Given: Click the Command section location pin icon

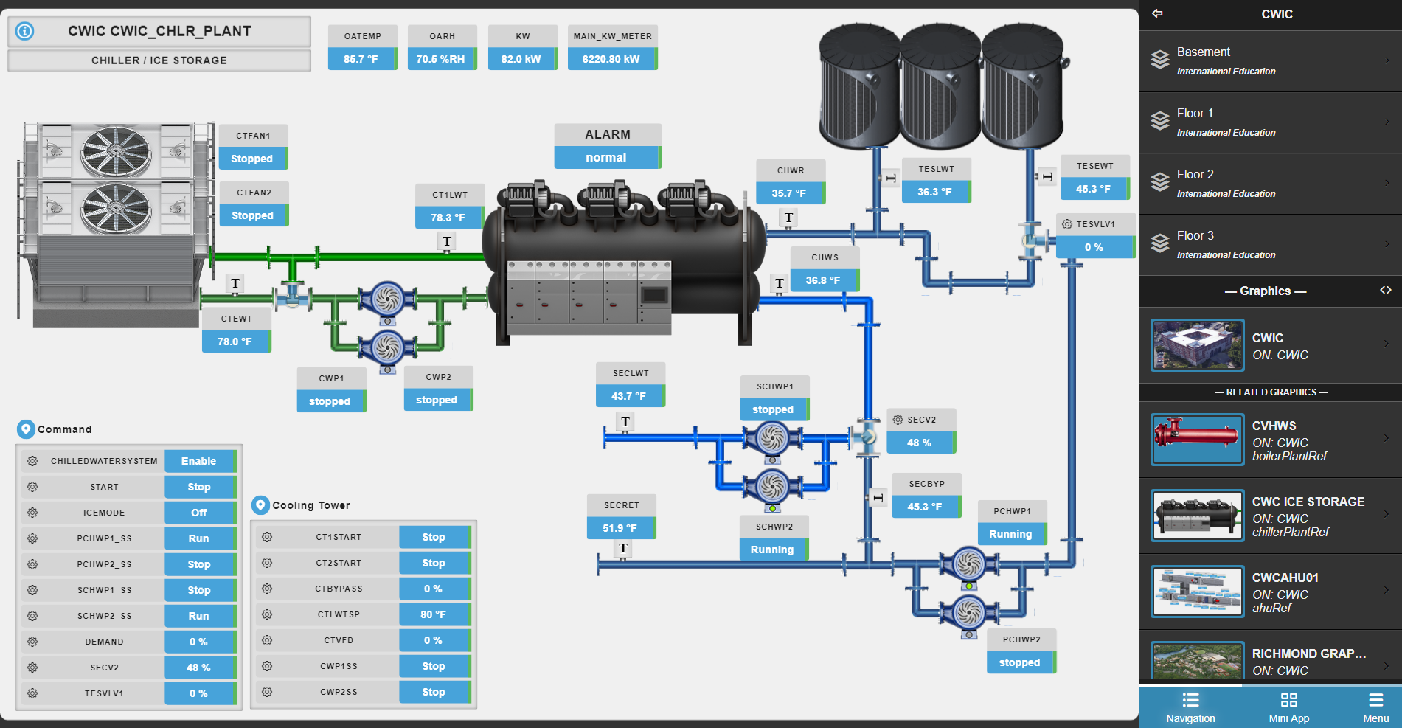Looking at the screenshot, I should [x=26, y=429].
